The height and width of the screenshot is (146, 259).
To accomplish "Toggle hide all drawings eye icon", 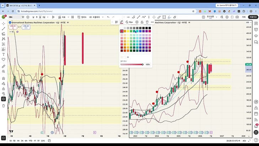I will [4, 94].
